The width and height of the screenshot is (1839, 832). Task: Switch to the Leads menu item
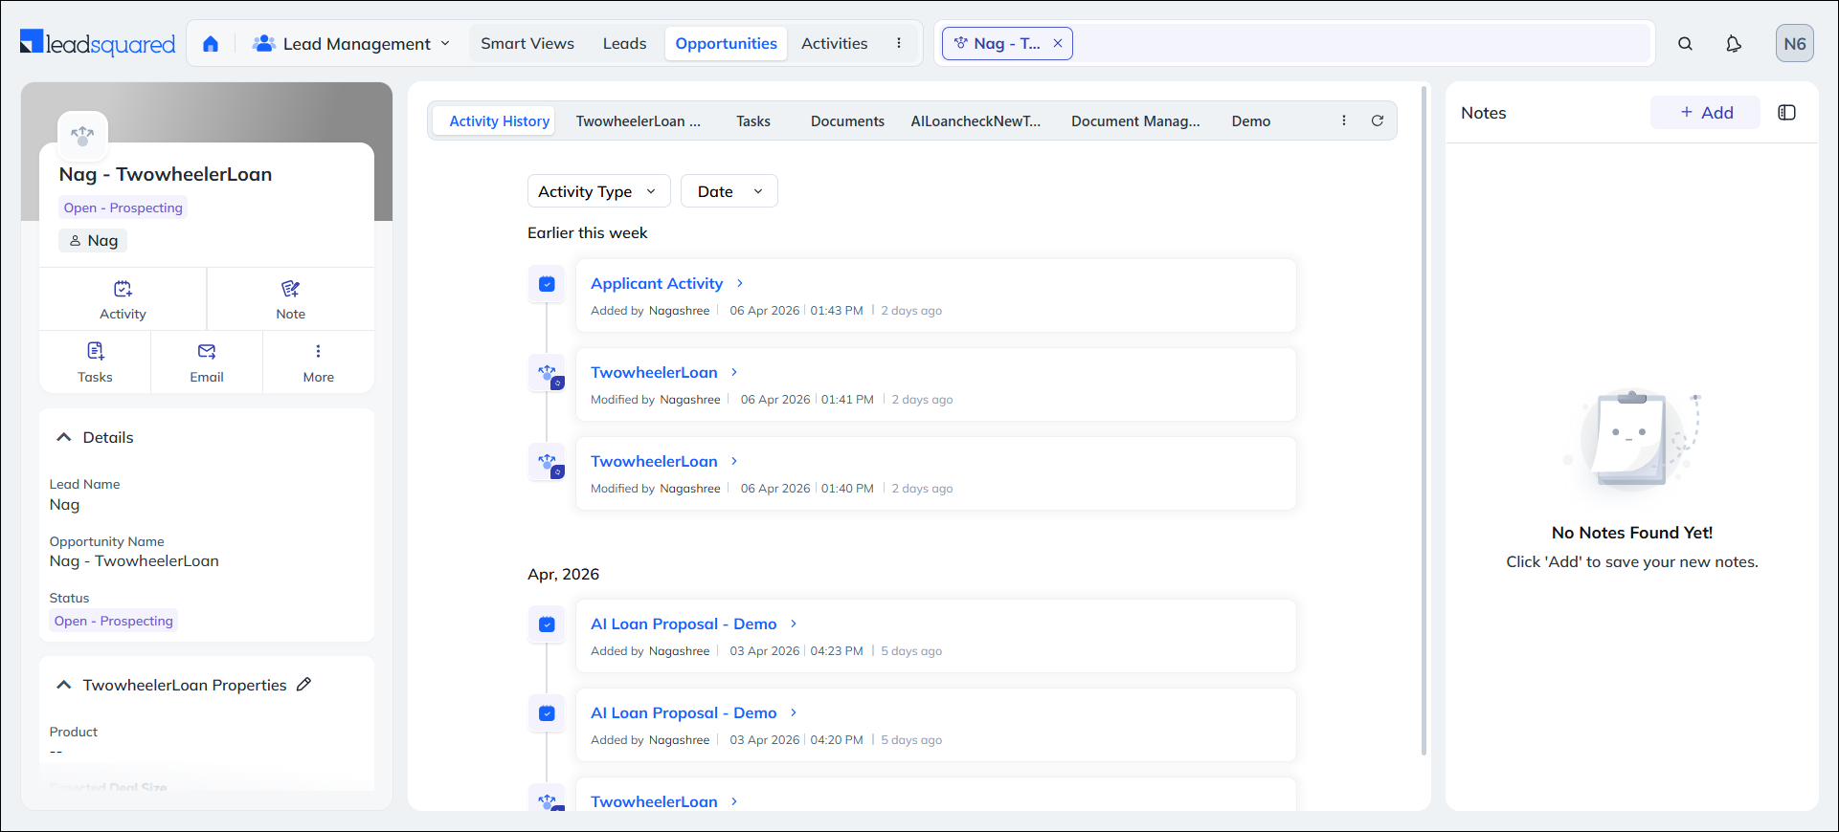tap(624, 44)
